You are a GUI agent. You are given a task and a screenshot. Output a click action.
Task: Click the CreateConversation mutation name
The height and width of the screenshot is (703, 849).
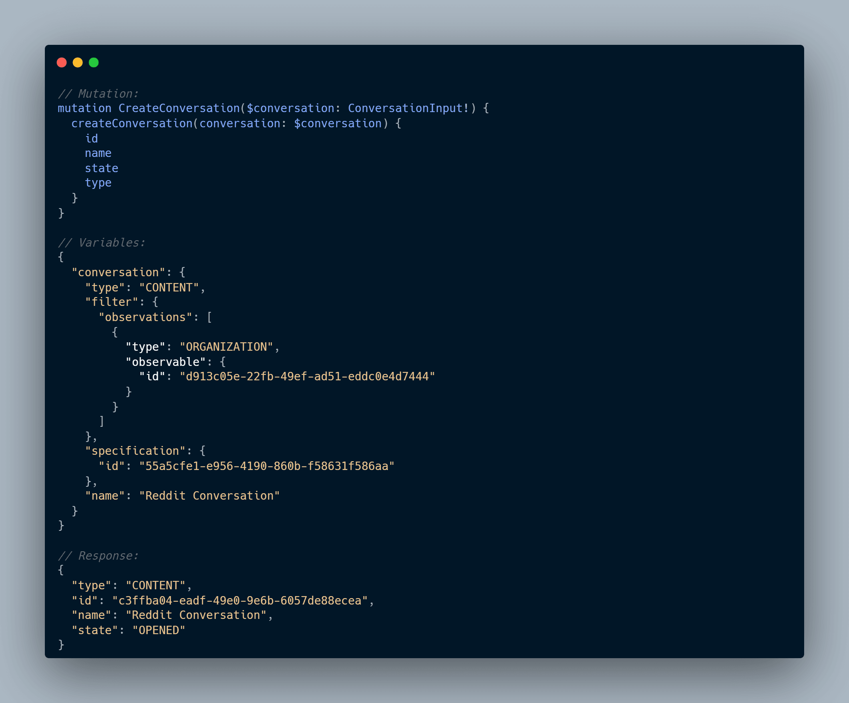click(179, 108)
